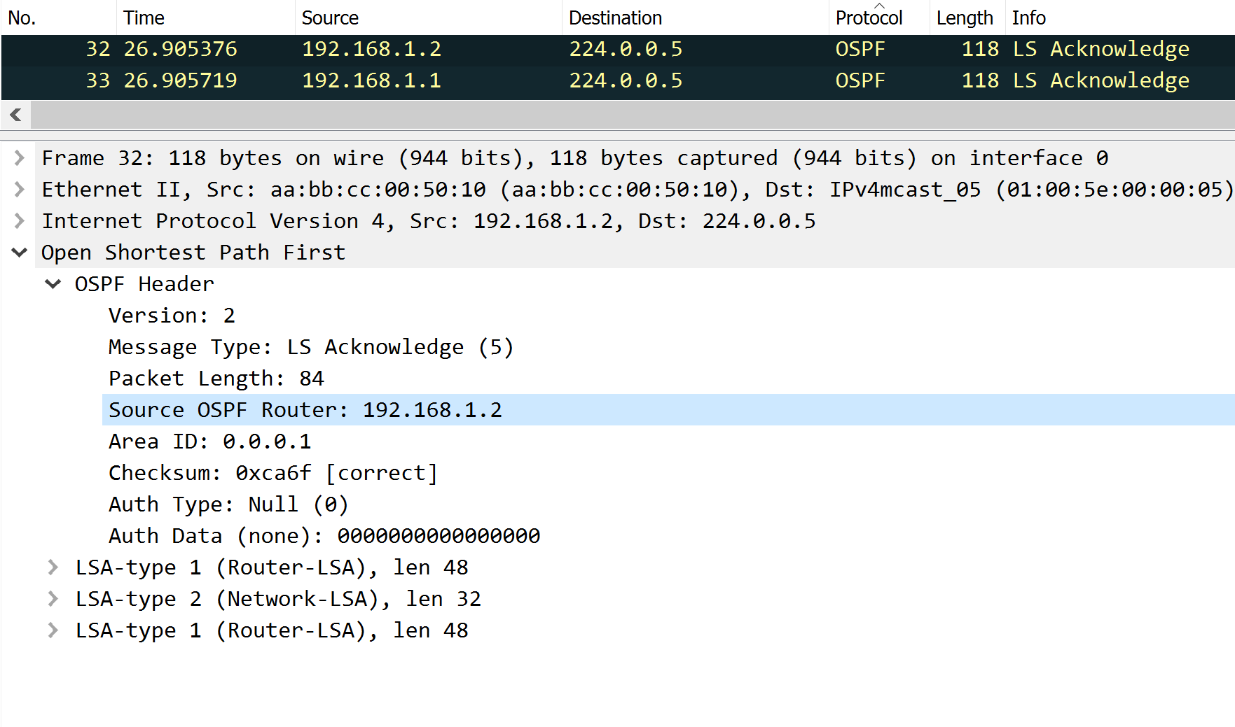Select the Area ID field
Viewport: 1235px width, 727px height.
tap(210, 441)
